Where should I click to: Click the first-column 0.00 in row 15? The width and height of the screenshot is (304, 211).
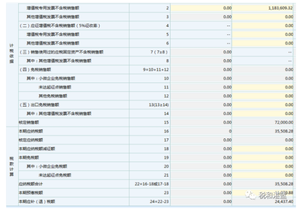click(x=227, y=123)
